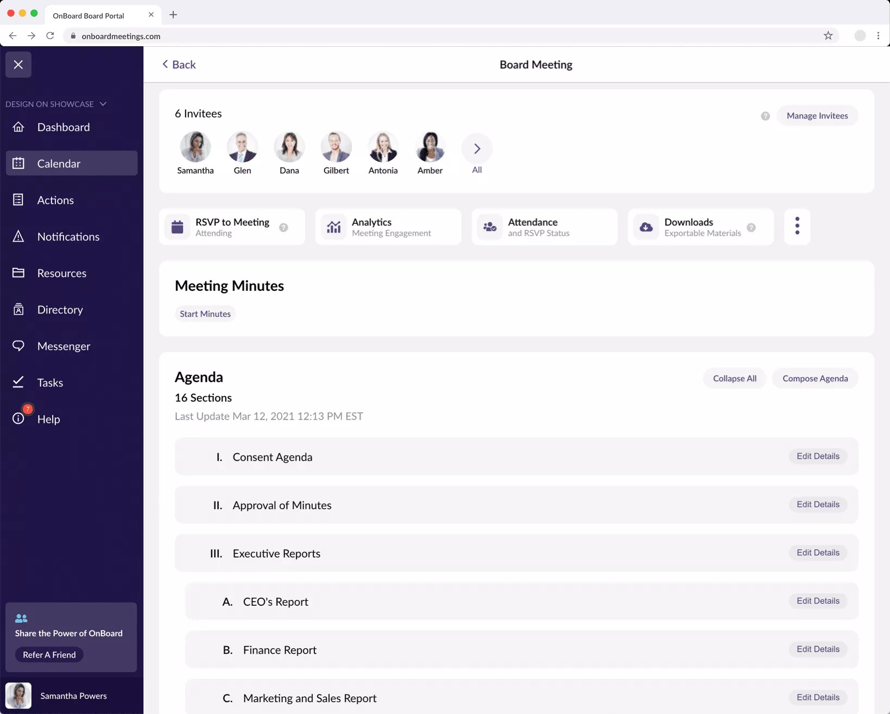This screenshot has width=890, height=714.
Task: Edit details for Finance Report
Action: pos(818,649)
